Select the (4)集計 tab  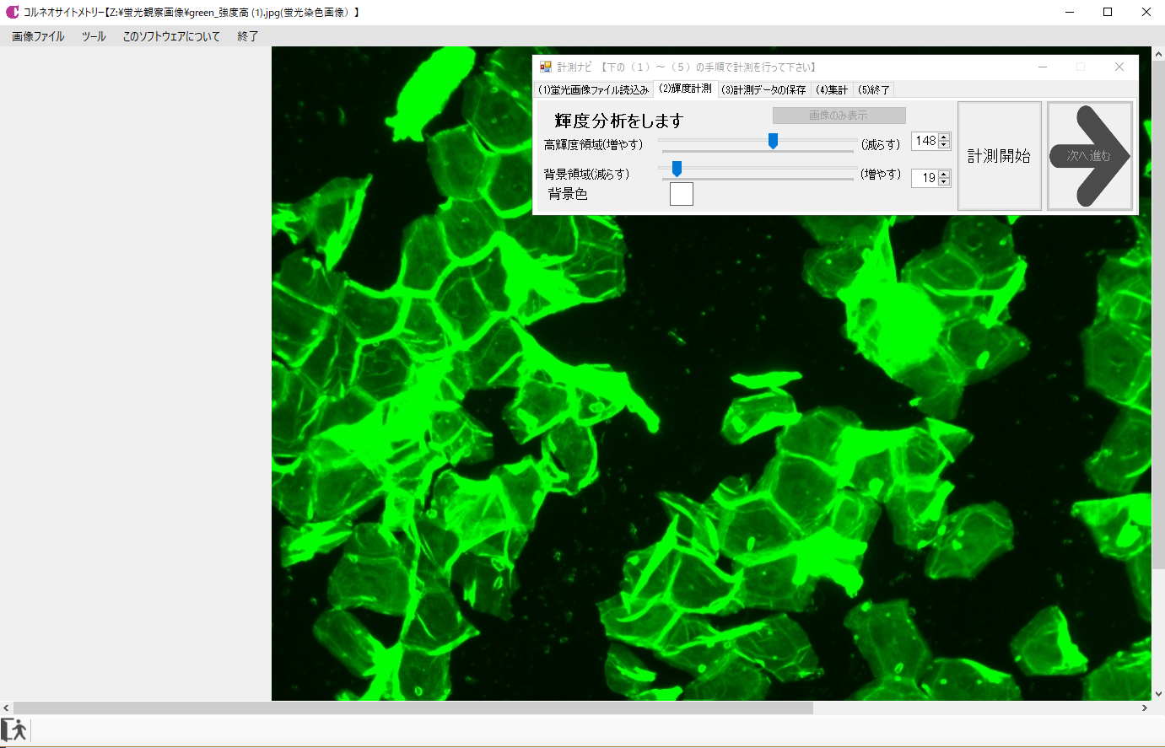pos(832,89)
